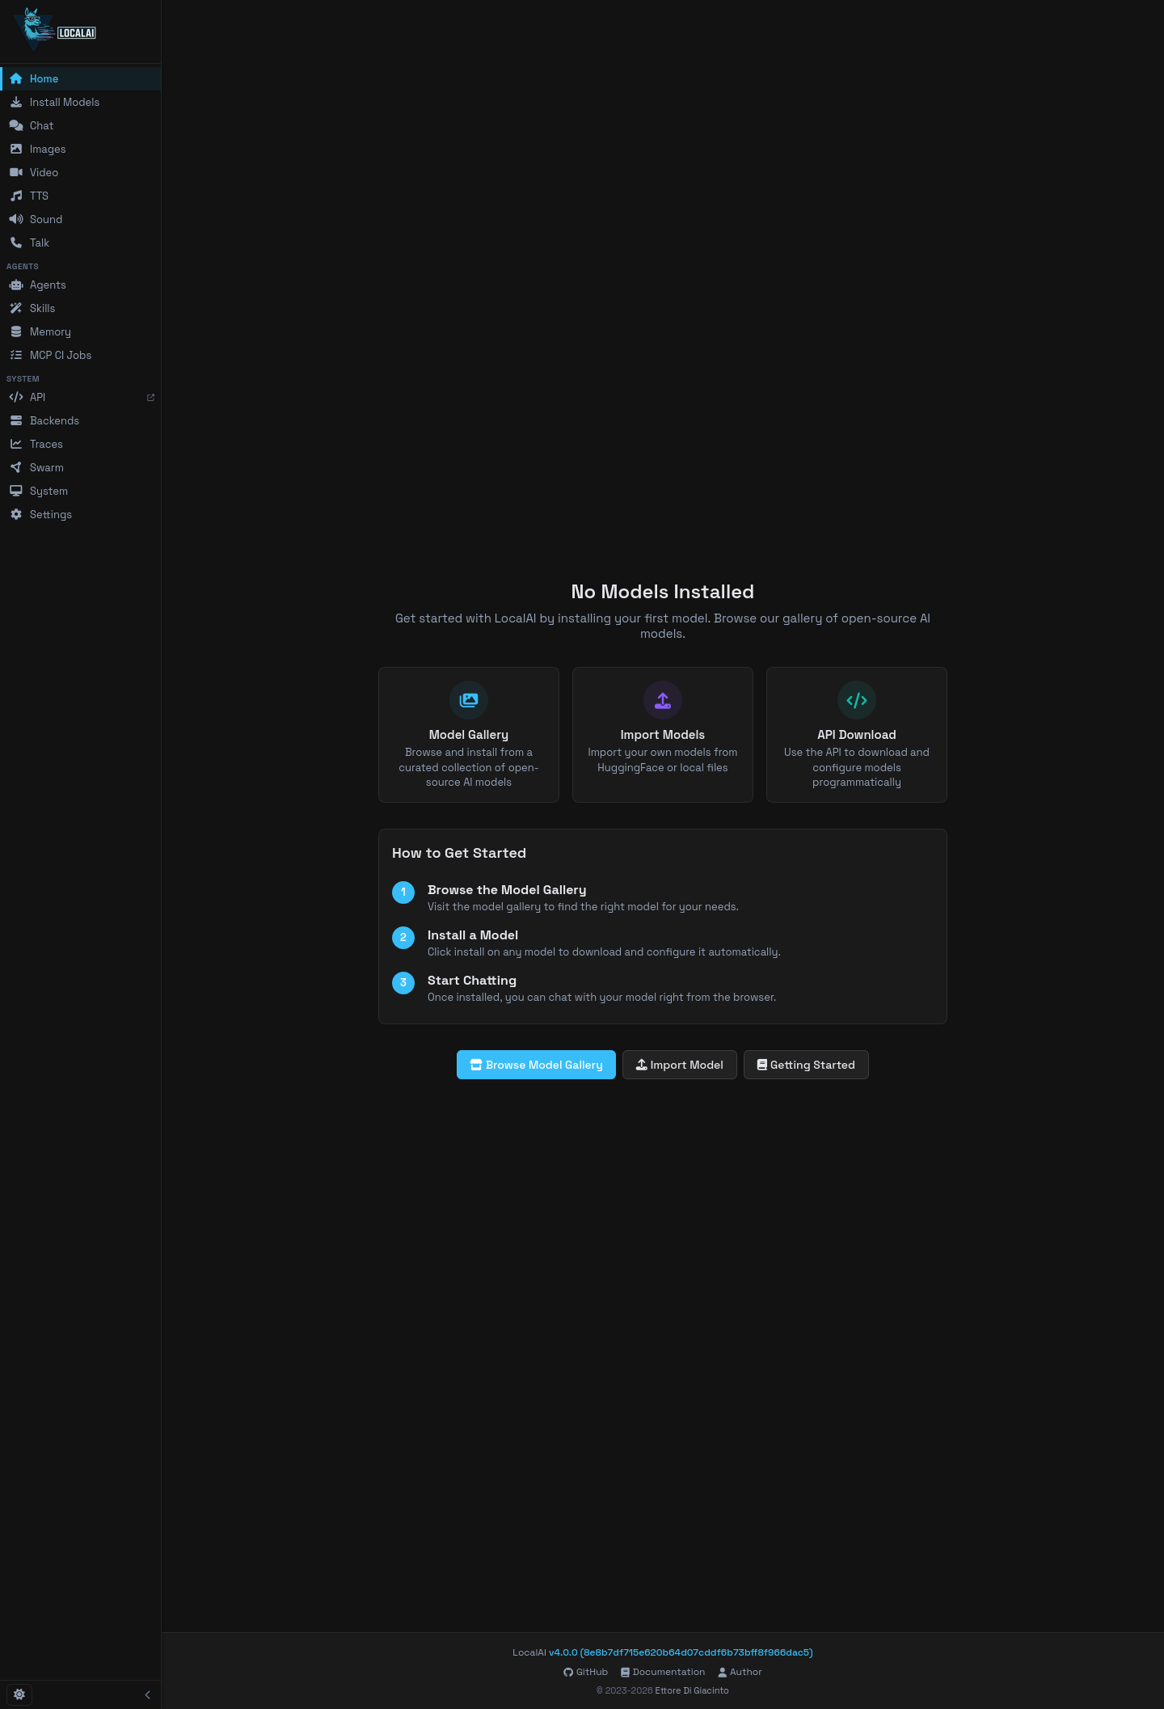Click the Agents robot icon
This screenshot has height=1709, width=1164.
point(16,285)
